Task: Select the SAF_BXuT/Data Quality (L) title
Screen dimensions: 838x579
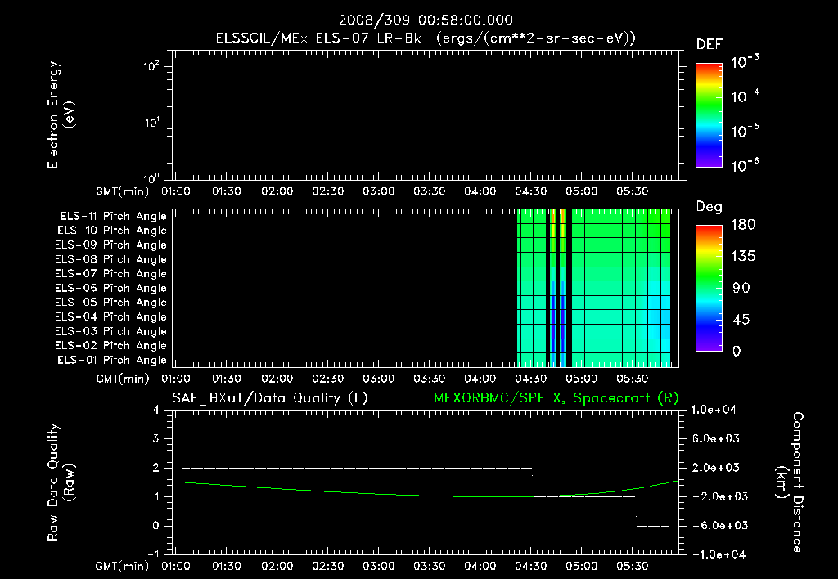Action: coord(270,398)
